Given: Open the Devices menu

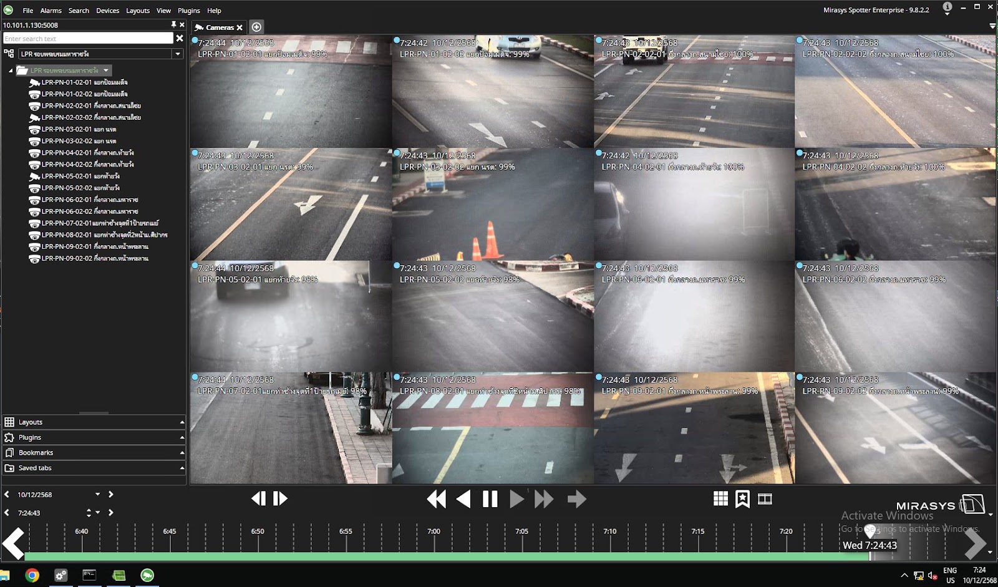Looking at the screenshot, I should click(x=107, y=11).
